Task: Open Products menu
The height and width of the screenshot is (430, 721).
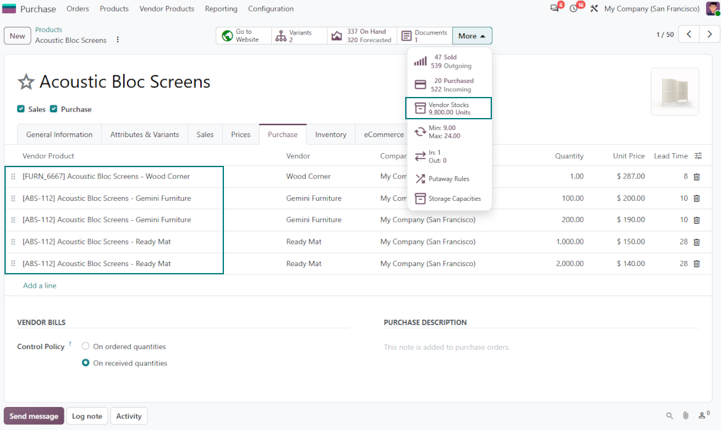Action: tap(114, 9)
